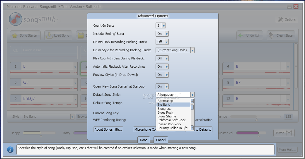Choose Blues Rock from the style list
The image size is (305, 159).
[x=173, y=112]
